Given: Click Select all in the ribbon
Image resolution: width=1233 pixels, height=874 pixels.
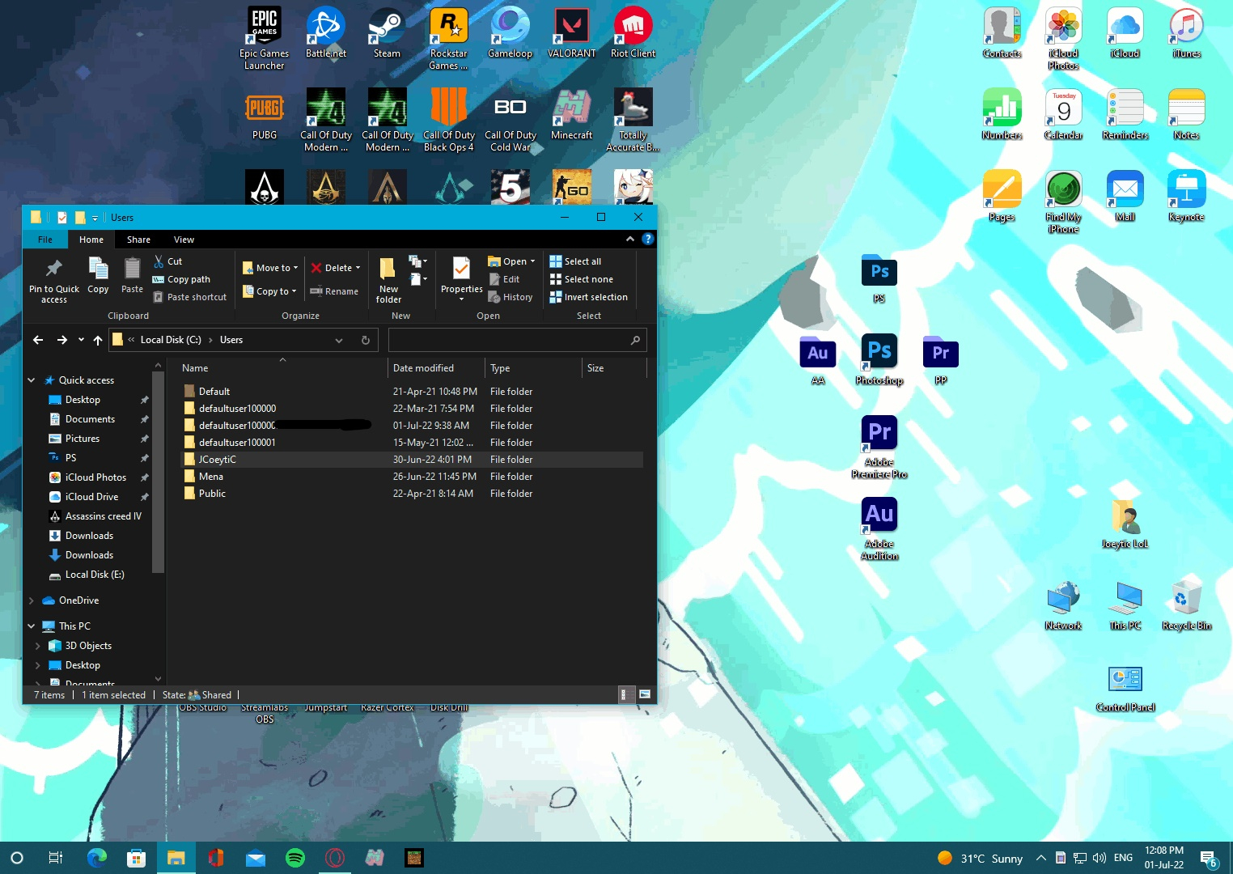Looking at the screenshot, I should [575, 261].
